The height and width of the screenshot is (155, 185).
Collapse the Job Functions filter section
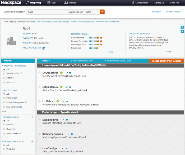[x=3, y=90]
